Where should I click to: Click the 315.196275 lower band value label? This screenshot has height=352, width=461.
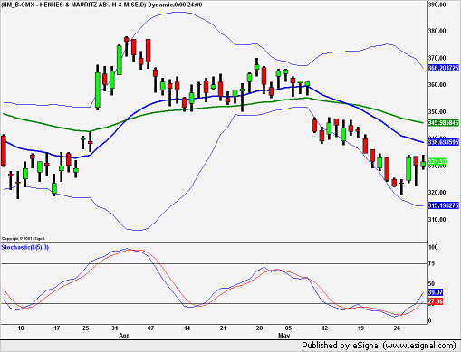click(444, 205)
